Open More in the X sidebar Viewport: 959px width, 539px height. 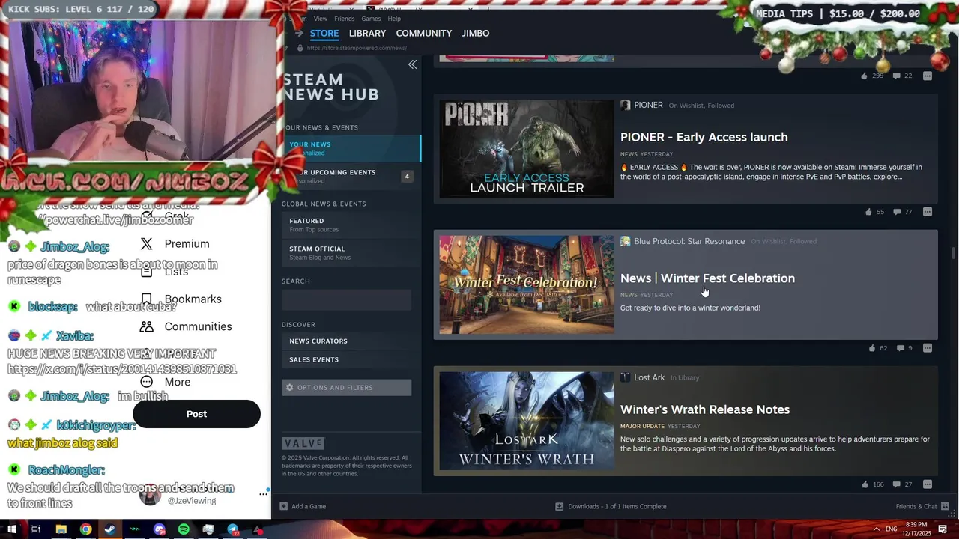(x=166, y=382)
